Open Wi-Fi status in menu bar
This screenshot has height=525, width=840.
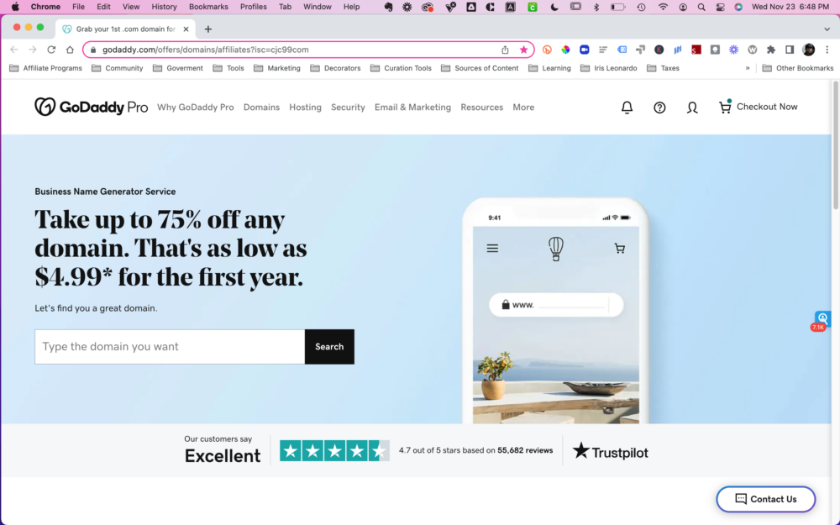[664, 7]
